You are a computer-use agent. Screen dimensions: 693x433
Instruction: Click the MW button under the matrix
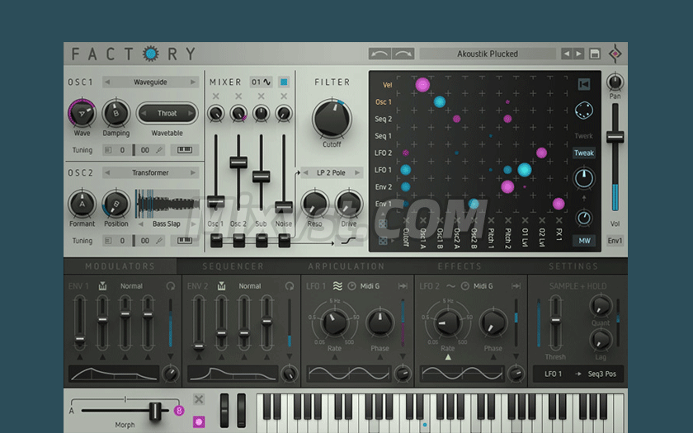(584, 241)
